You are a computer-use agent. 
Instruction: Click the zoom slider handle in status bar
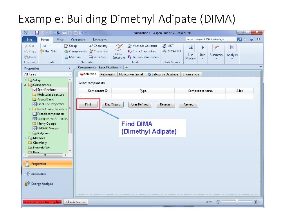(237, 202)
